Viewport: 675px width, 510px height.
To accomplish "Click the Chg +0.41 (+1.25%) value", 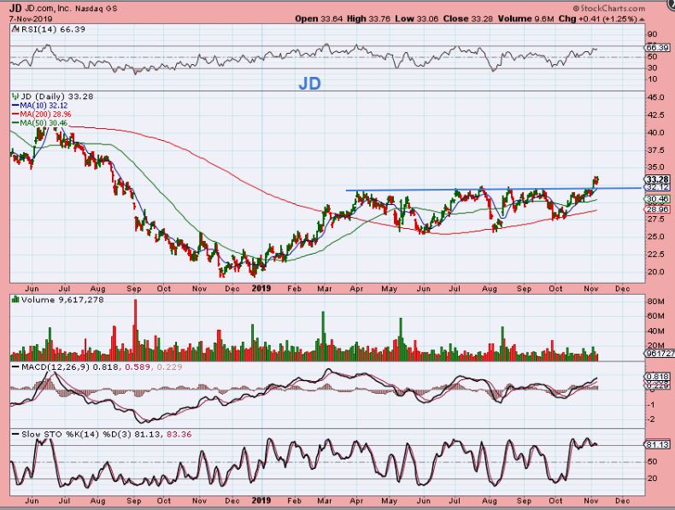I will 597,19.
